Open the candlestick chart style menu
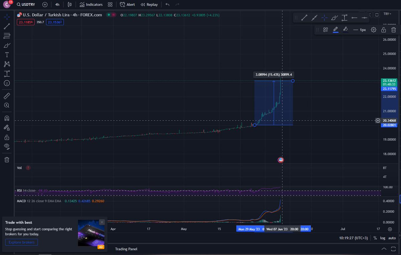The height and width of the screenshot is (255, 401). pyautogui.click(x=70, y=5)
